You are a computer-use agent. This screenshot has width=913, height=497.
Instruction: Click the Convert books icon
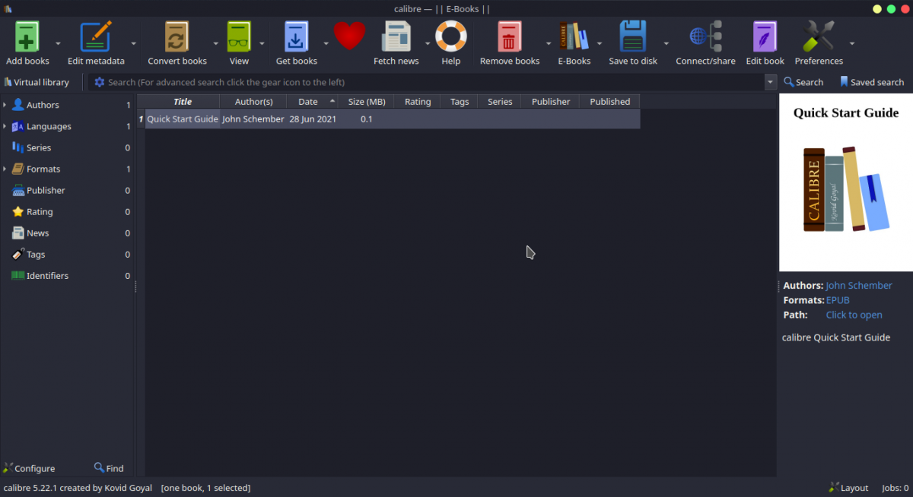pos(177,36)
